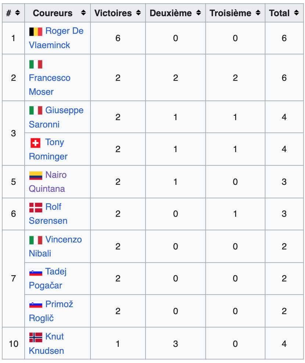Click the Colombian flag beside Nairo Quintana

click(x=36, y=175)
